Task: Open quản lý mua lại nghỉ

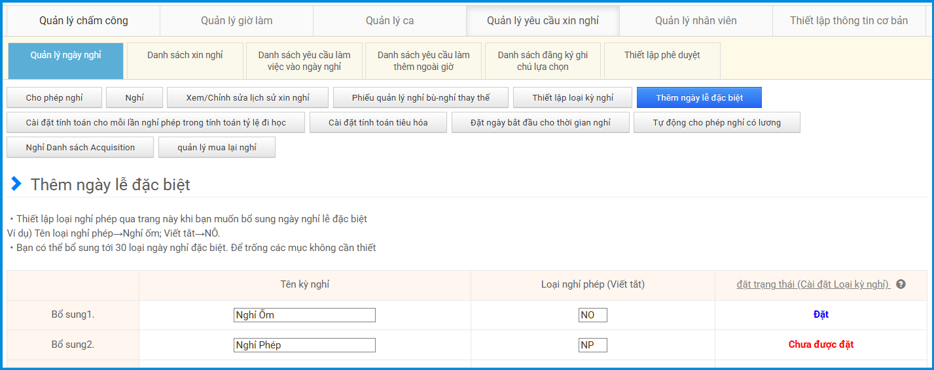Action: 217,147
